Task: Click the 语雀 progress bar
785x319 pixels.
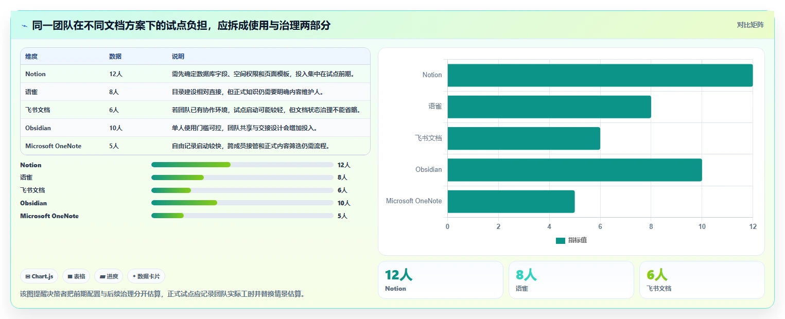Action: (242, 178)
